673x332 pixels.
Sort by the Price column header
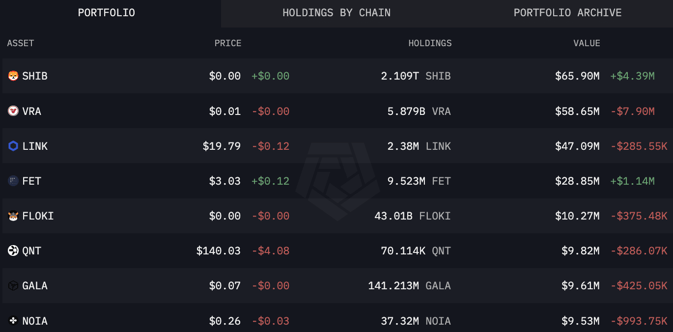coord(228,43)
